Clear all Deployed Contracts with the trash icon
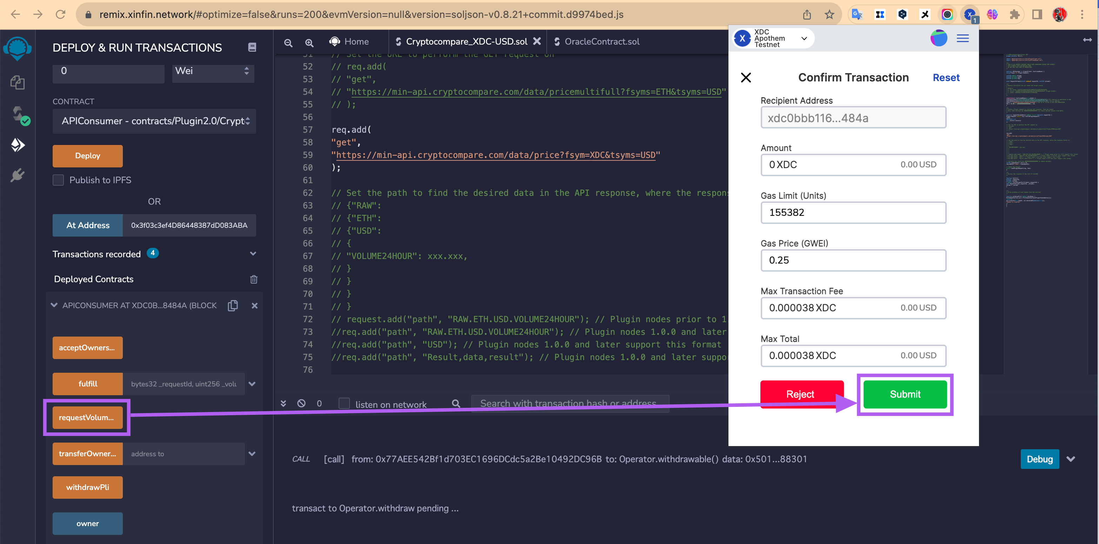The height and width of the screenshot is (544, 1099). 254,279
